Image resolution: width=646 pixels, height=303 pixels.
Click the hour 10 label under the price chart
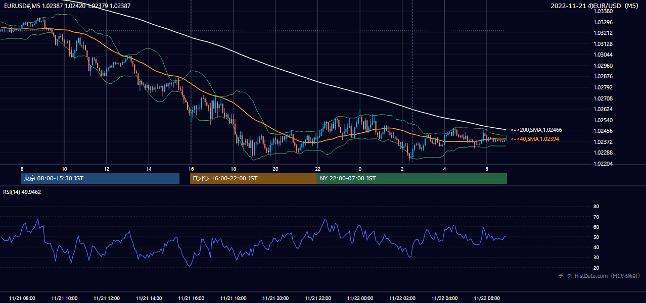tap(64, 169)
